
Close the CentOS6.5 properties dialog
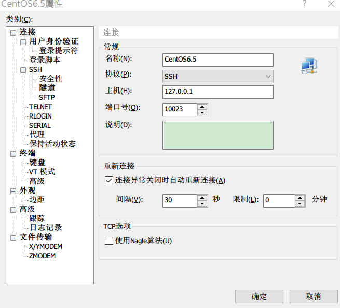coord(331,4)
